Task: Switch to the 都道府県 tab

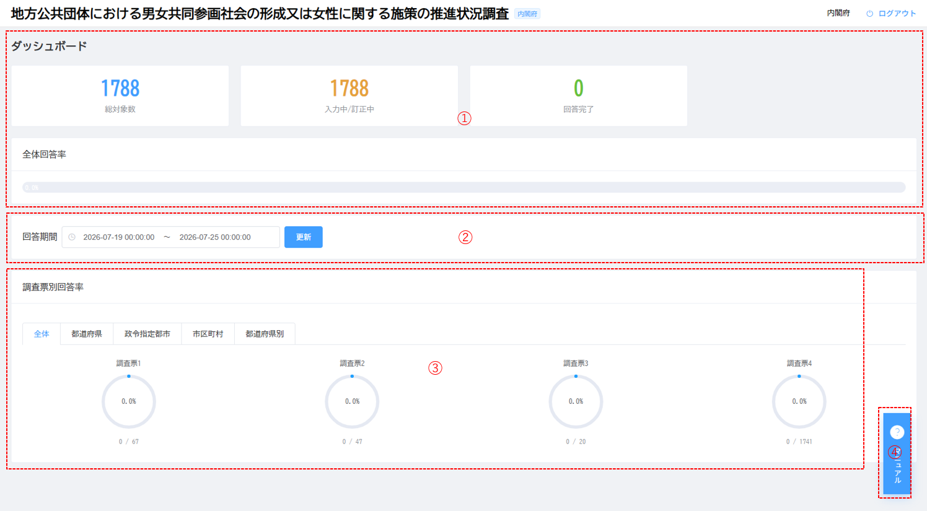Action: 87,334
